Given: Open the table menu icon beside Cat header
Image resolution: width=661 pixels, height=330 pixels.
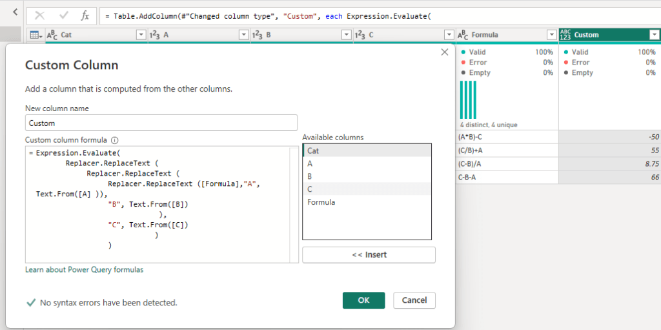Looking at the screenshot, I should 36,35.
